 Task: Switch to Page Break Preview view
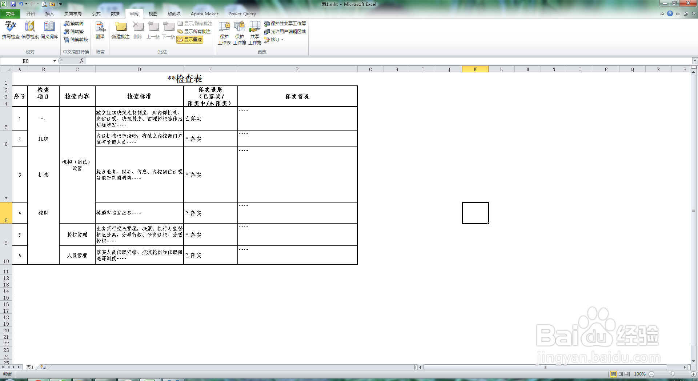[x=627, y=374]
